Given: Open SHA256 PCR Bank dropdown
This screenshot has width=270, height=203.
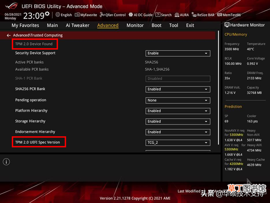Looking at the screenshot, I should pyautogui.click(x=178, y=89).
